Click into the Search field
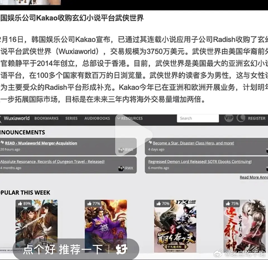The image size is (268, 260). tap(198, 118)
